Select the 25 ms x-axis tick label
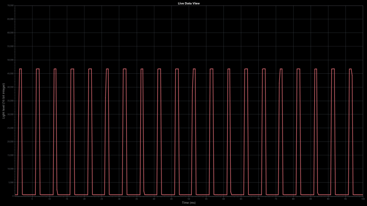The height and width of the screenshot is (206, 367). pyautogui.click(x=101, y=199)
